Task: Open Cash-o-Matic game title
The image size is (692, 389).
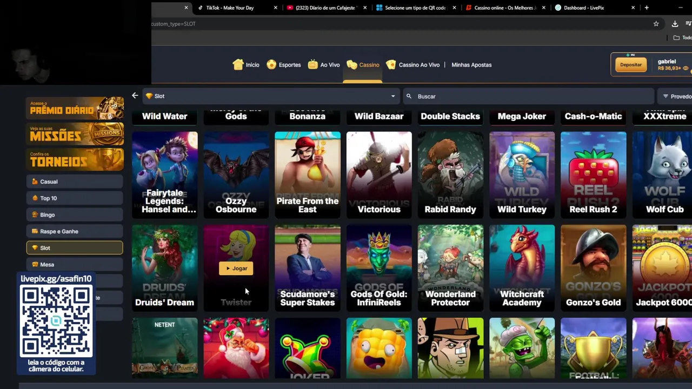Action: coord(594,116)
